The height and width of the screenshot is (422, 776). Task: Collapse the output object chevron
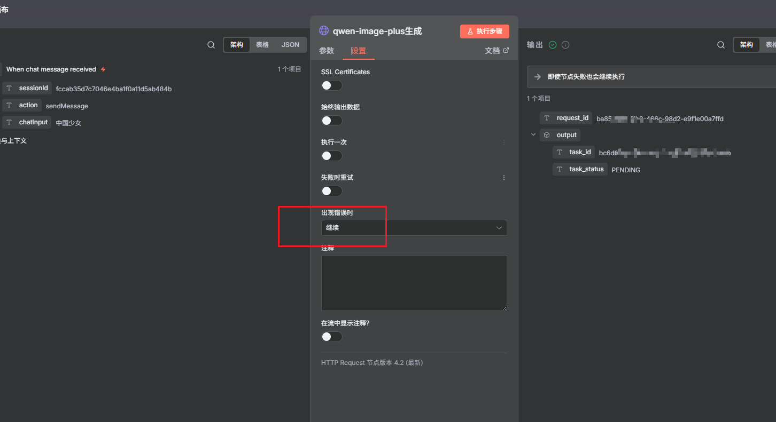pyautogui.click(x=533, y=134)
